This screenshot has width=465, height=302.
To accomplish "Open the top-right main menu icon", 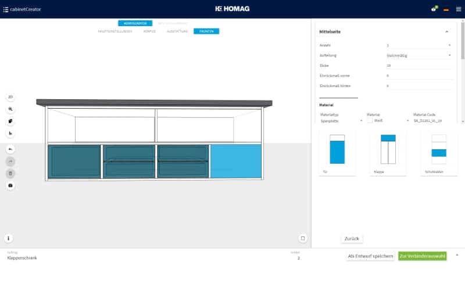I will pos(459,9).
